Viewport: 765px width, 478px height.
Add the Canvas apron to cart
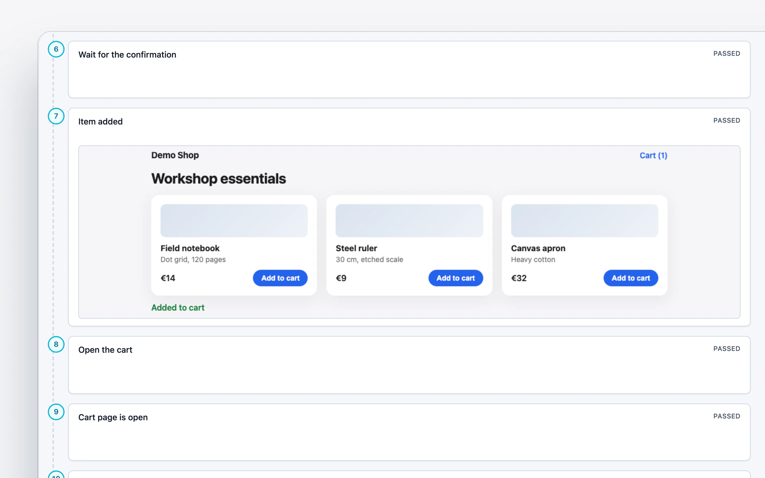(631, 278)
